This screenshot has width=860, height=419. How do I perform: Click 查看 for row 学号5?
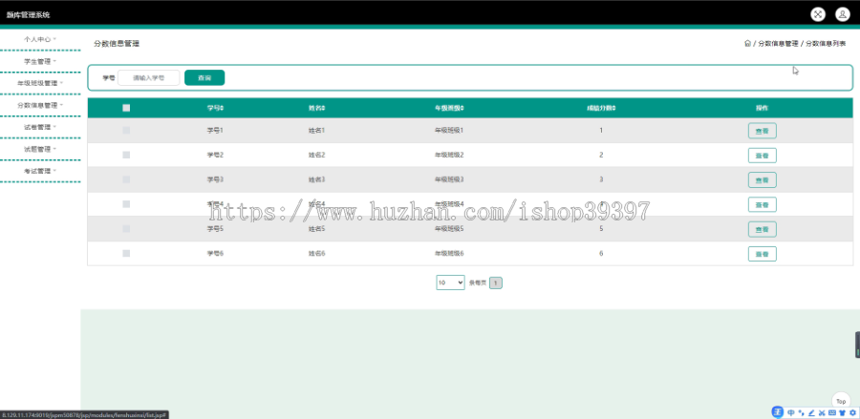[x=763, y=229]
